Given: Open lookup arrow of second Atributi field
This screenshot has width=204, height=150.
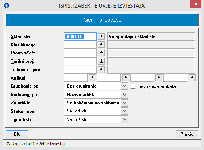Looking at the screenshot, I should pyautogui.click(x=126, y=78).
